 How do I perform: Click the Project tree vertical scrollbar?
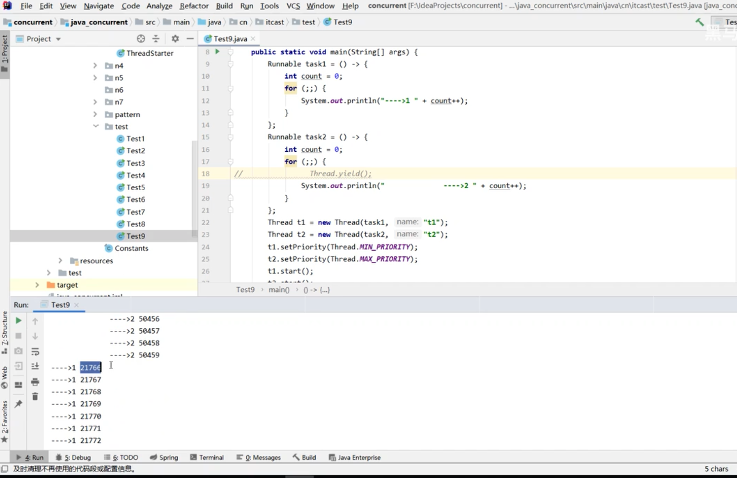194,189
